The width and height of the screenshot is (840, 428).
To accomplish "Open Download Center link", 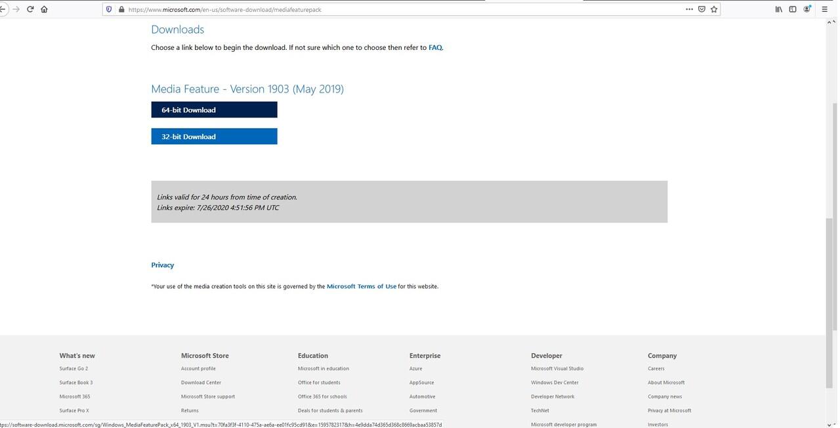I will click(201, 383).
